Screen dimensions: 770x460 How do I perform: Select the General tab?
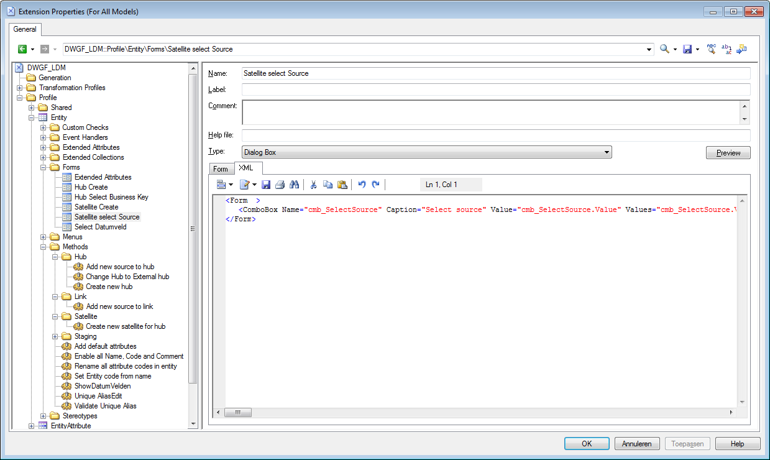(25, 29)
